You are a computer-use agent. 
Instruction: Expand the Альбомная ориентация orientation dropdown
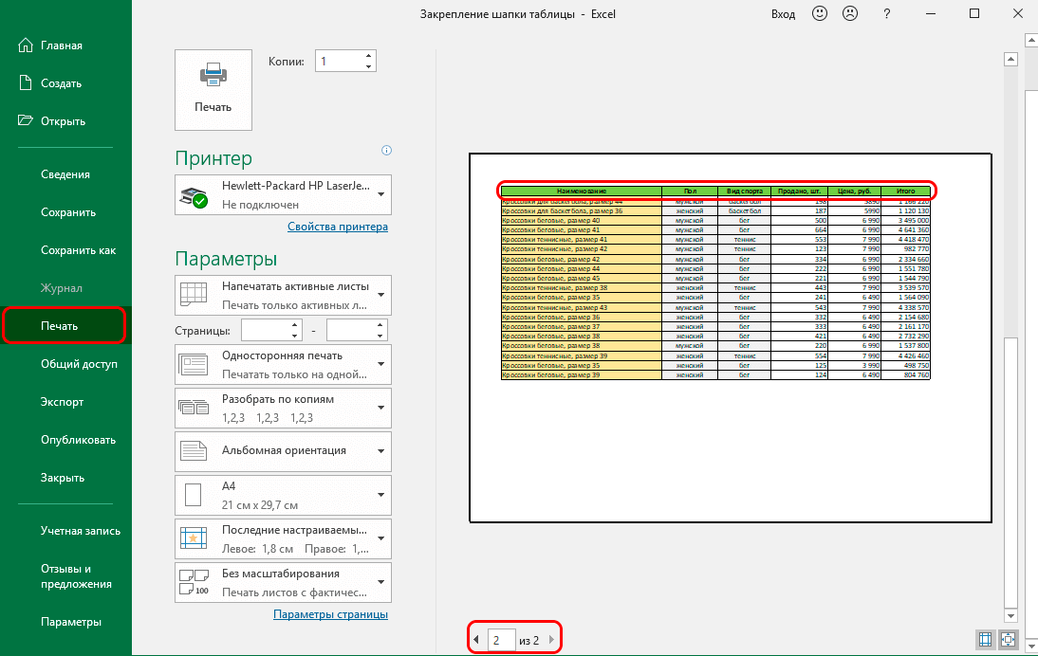284,450
